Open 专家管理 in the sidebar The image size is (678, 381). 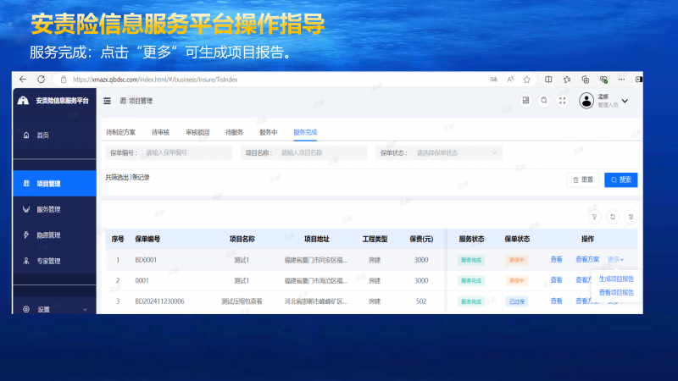tap(54, 261)
